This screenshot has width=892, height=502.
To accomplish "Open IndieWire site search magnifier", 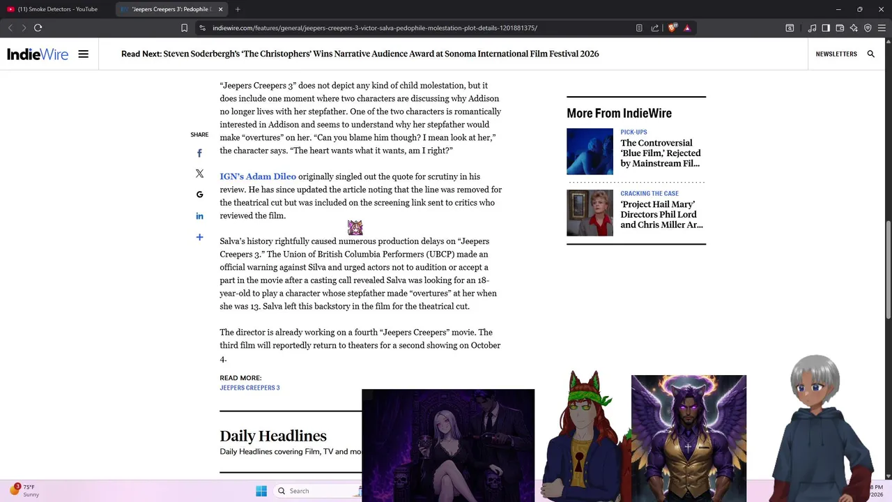I will coord(870,54).
